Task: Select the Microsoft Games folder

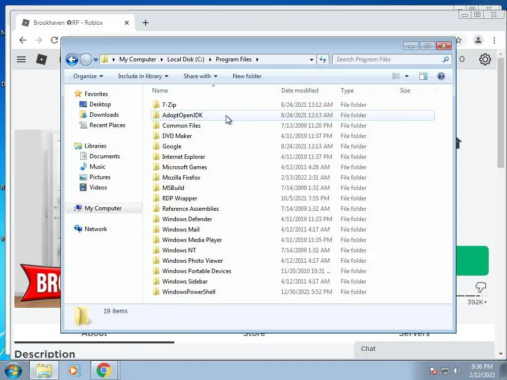Action: click(292, 167)
